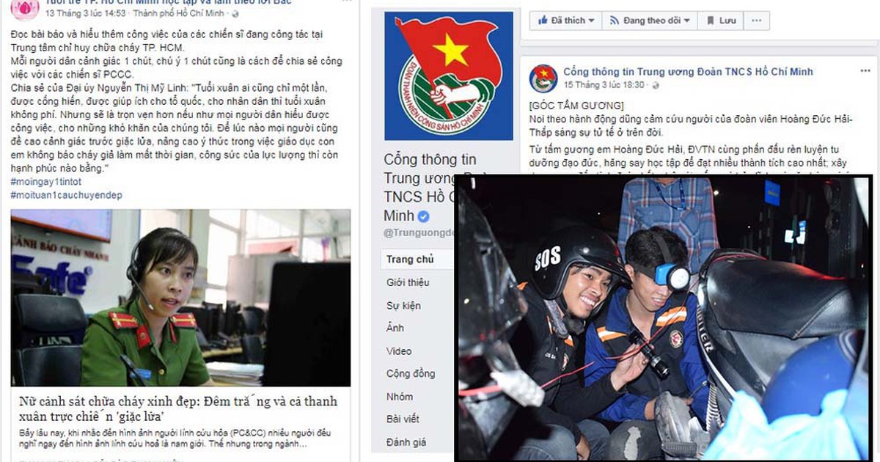Screen dimensions: 880x462
Task: Click the small Đoàn avatar in the post header
Action: coord(543,78)
